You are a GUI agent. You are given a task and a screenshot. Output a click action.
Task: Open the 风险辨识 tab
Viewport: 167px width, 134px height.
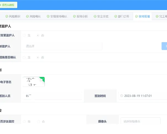click(13, 16)
